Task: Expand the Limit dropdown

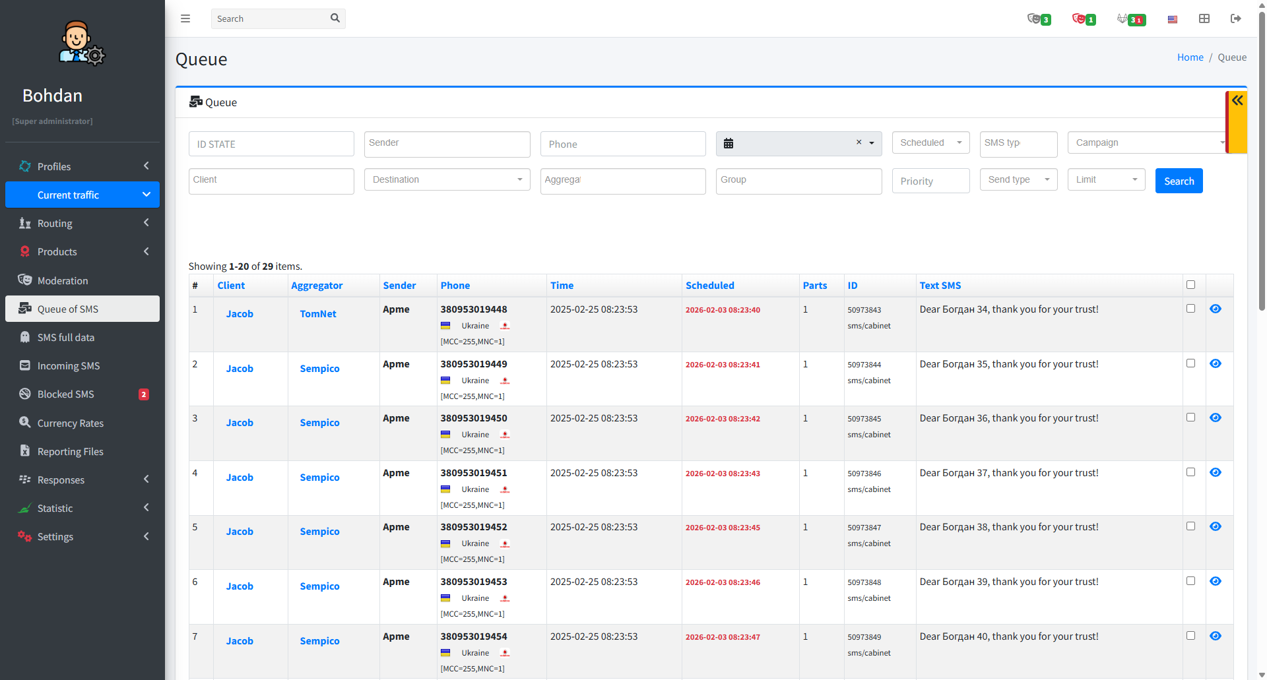Action: 1106,179
